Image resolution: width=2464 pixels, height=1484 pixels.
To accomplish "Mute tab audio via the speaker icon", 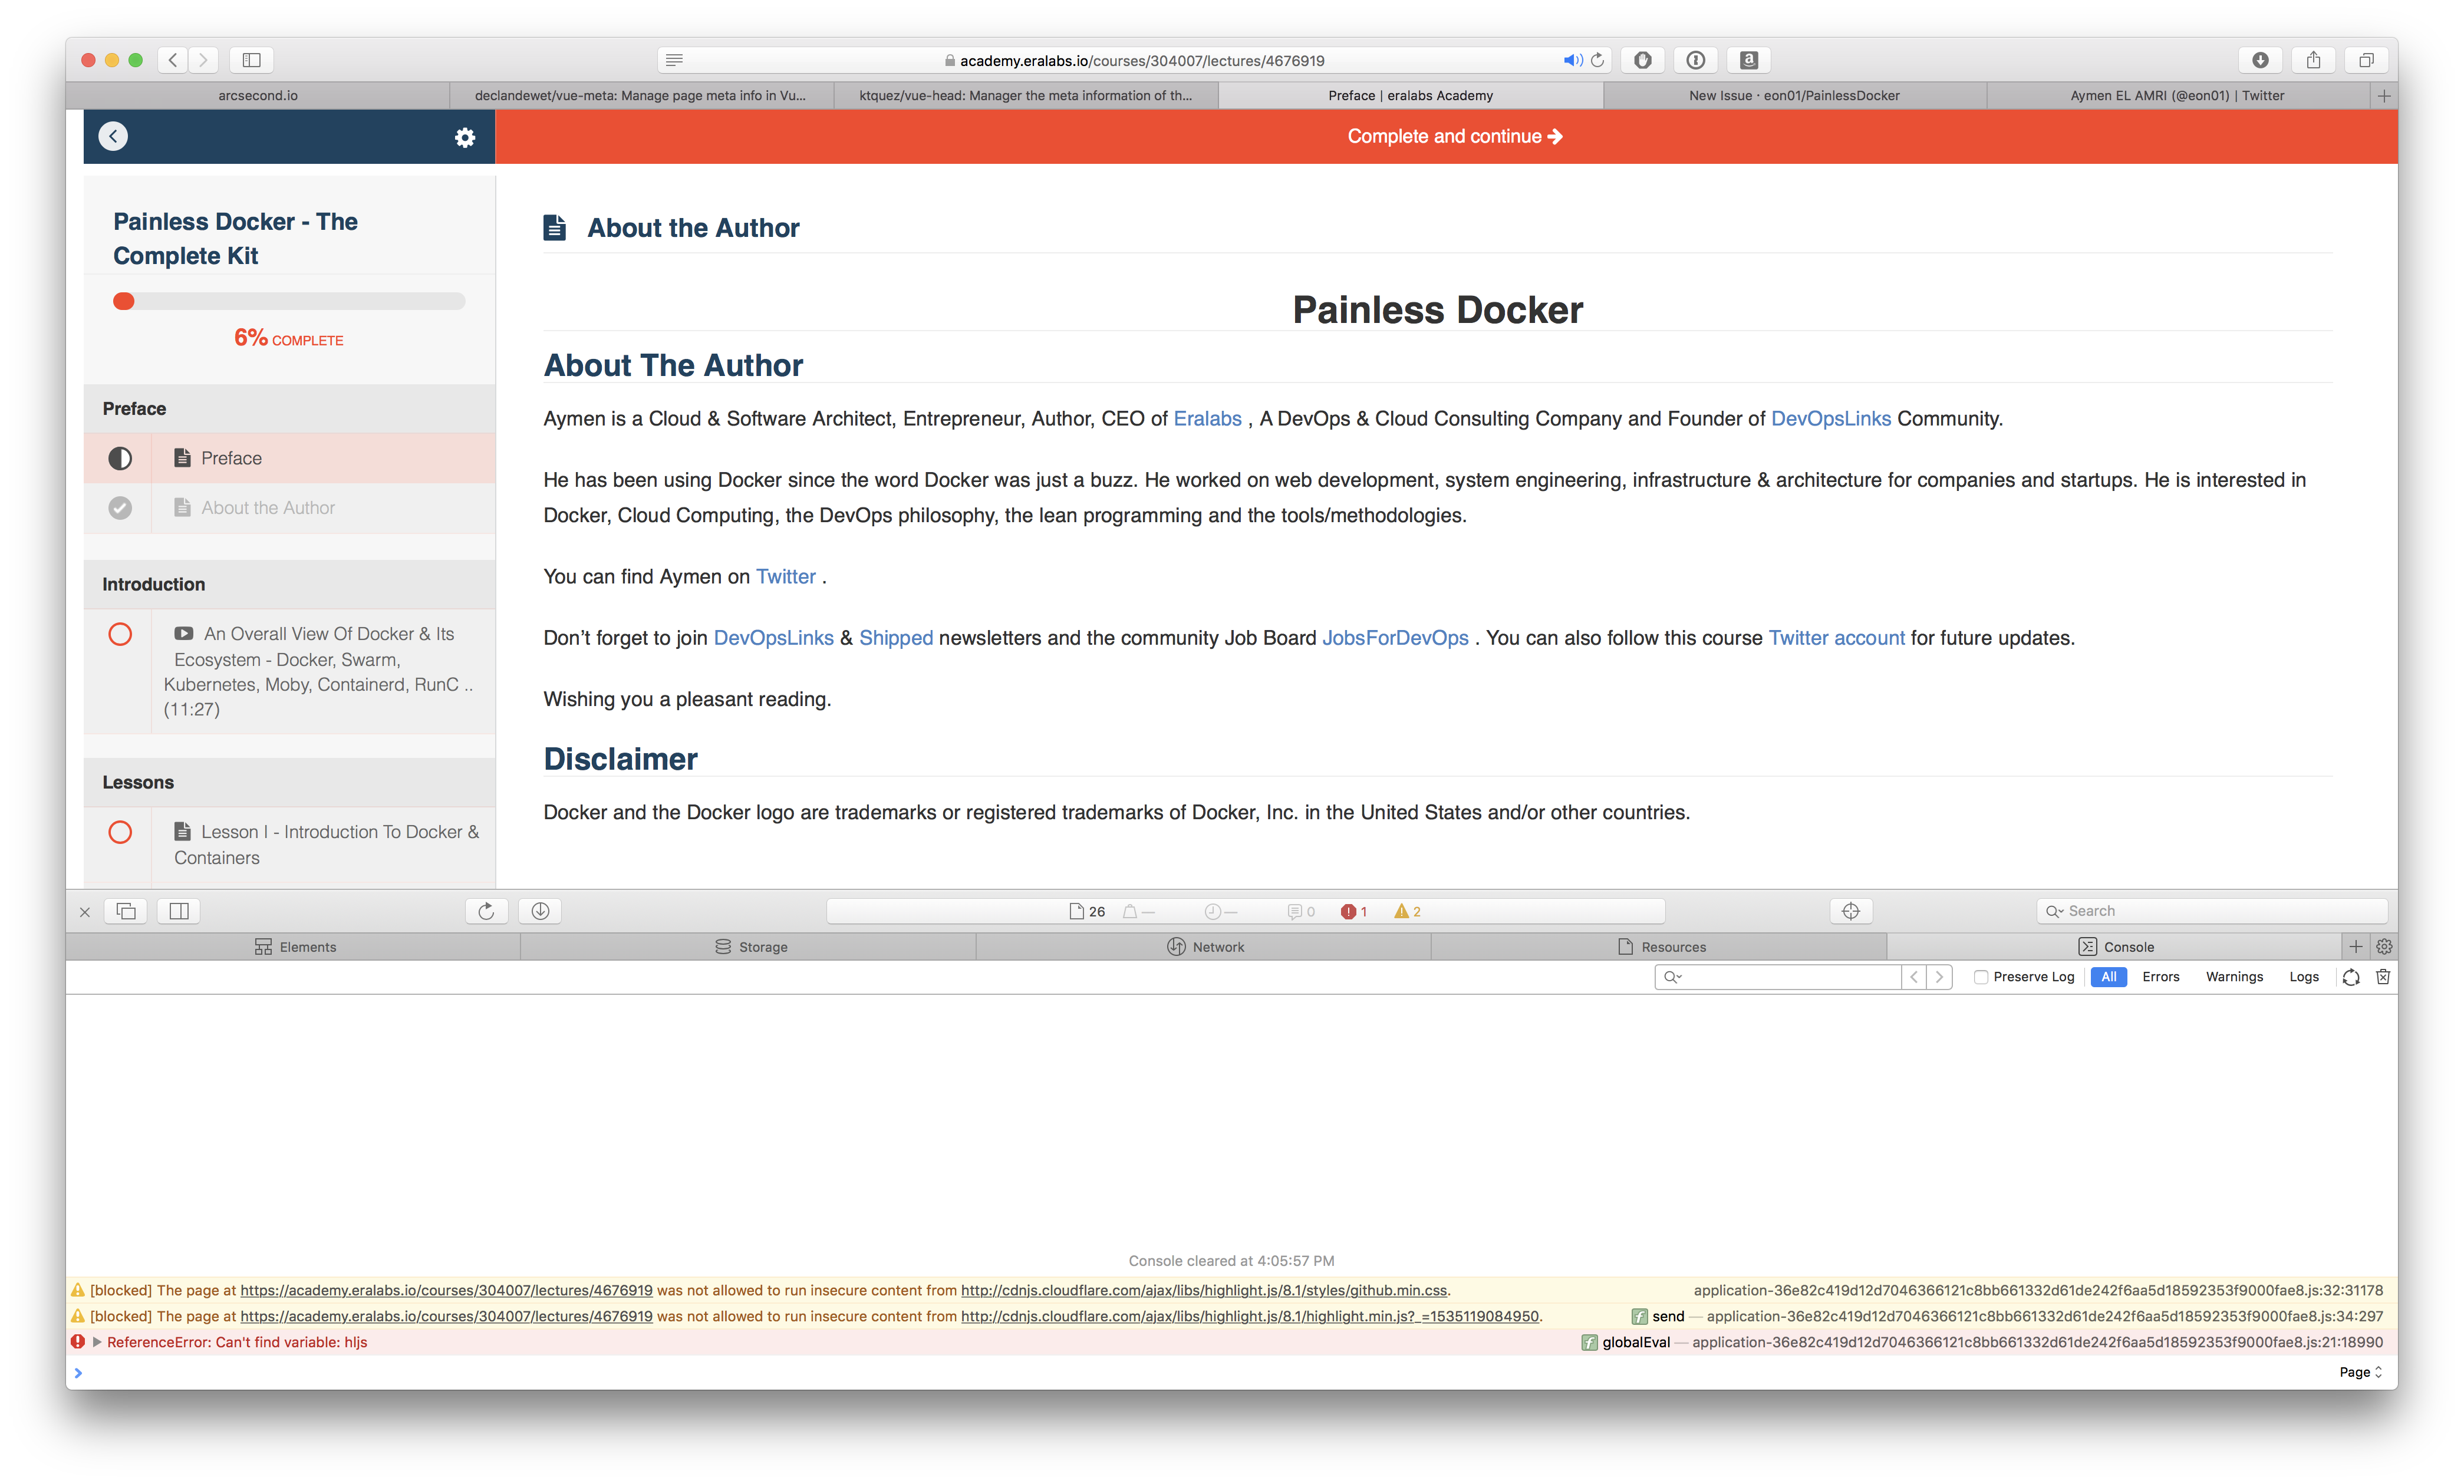I will [1572, 59].
